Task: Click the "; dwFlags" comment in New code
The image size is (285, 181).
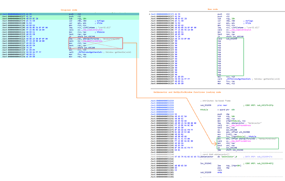Action: [249, 21]
